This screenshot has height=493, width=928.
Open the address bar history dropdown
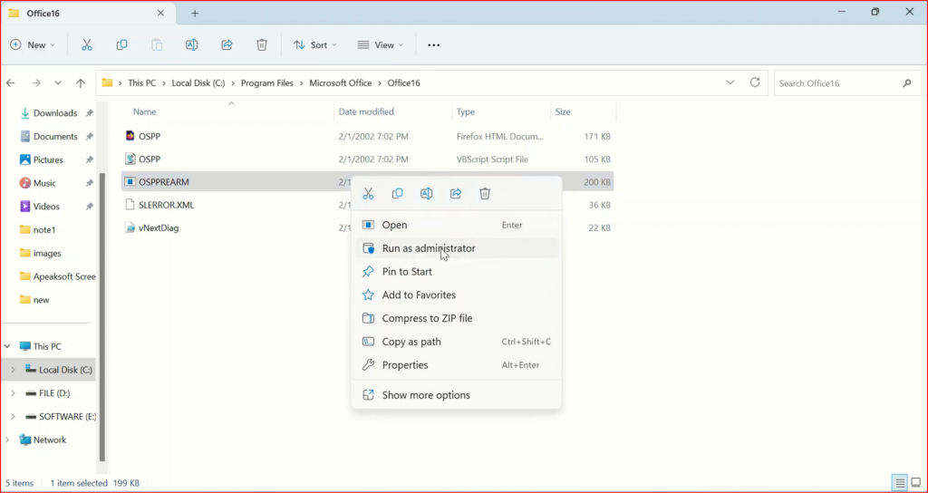730,82
